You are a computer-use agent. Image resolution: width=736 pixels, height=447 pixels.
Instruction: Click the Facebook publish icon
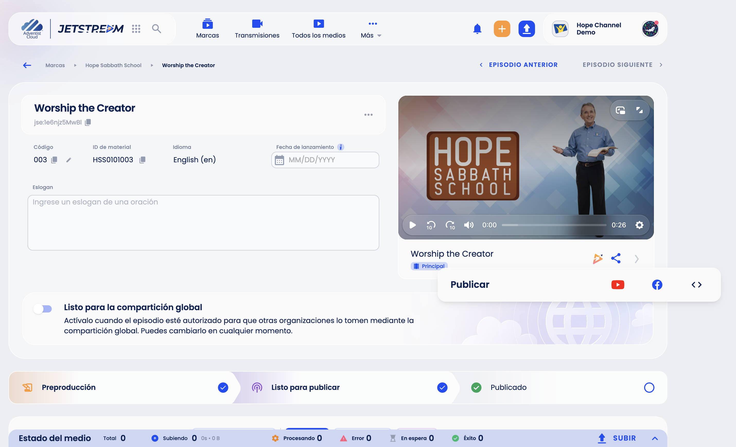tap(657, 284)
